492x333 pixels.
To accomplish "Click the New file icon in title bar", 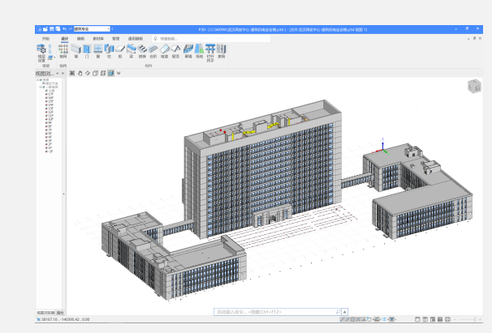I will click(39, 29).
